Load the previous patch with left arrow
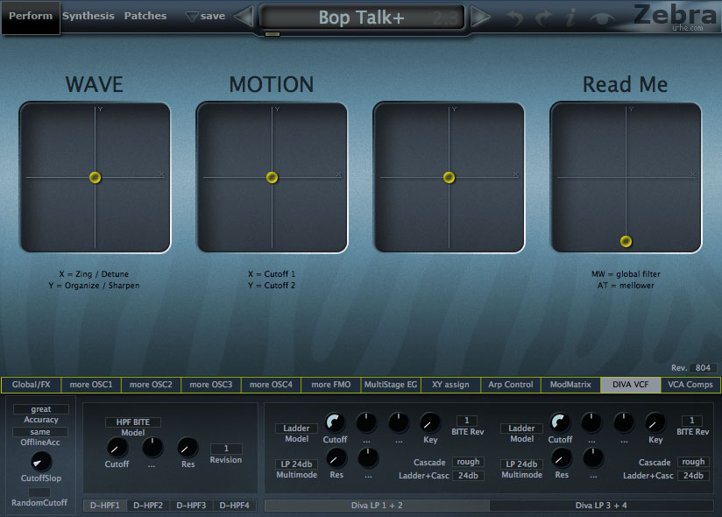722x517 pixels. coord(244,17)
